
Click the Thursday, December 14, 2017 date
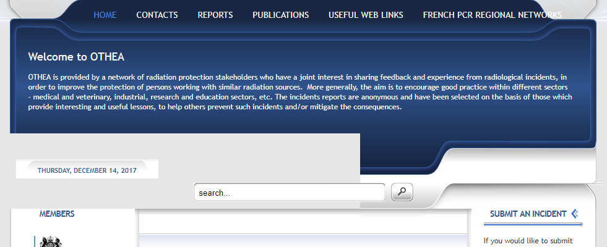(87, 170)
